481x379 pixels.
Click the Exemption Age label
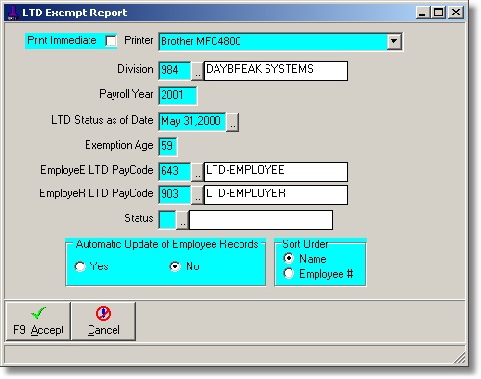(x=119, y=145)
